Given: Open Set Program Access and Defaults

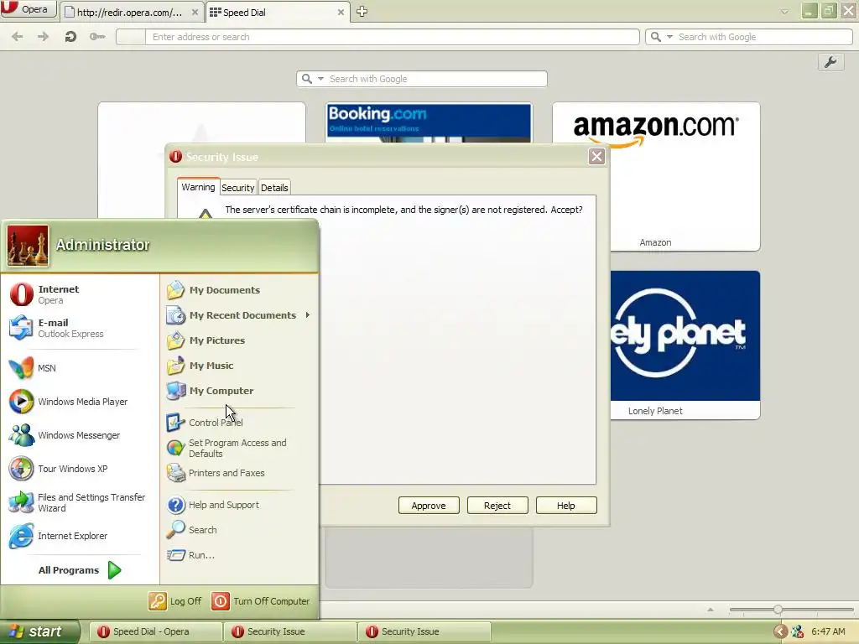Looking at the screenshot, I should click(239, 448).
